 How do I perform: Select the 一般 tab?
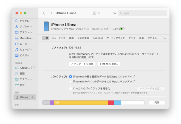[46, 38]
